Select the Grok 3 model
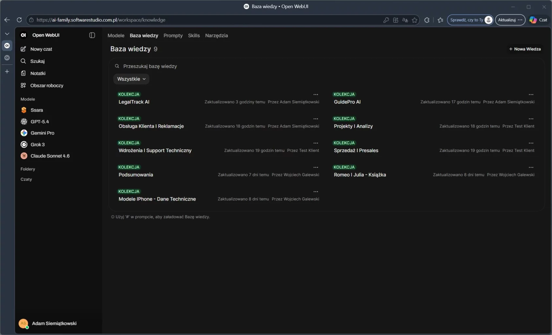 37,145
